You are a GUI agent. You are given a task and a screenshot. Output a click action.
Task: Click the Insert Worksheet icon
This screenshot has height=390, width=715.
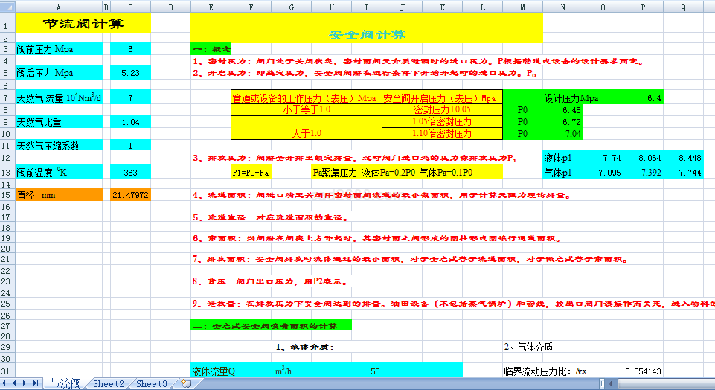[186, 383]
